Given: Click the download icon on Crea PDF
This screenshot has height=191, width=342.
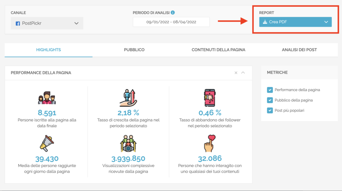Looking at the screenshot, I should click(265, 22).
